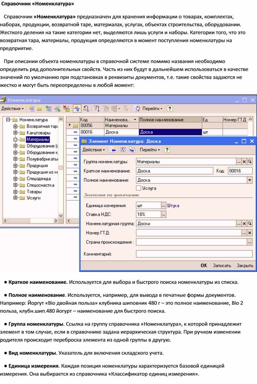The image size is (257, 384).
Task: Click the Закрыть button
Action: [x=245, y=266]
